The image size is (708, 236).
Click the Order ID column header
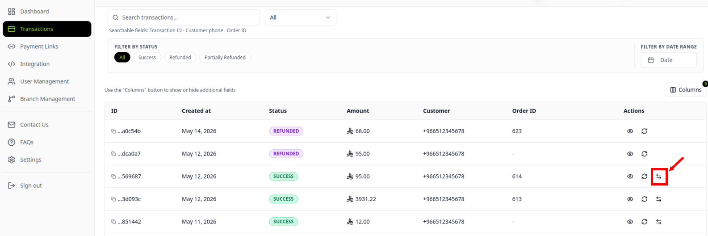click(x=524, y=111)
